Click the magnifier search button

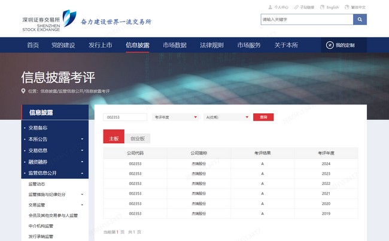coord(360,19)
